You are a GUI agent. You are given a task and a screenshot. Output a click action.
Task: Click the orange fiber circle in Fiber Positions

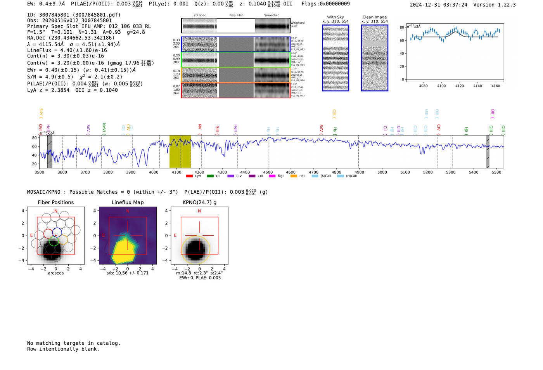pyautogui.click(x=64, y=240)
